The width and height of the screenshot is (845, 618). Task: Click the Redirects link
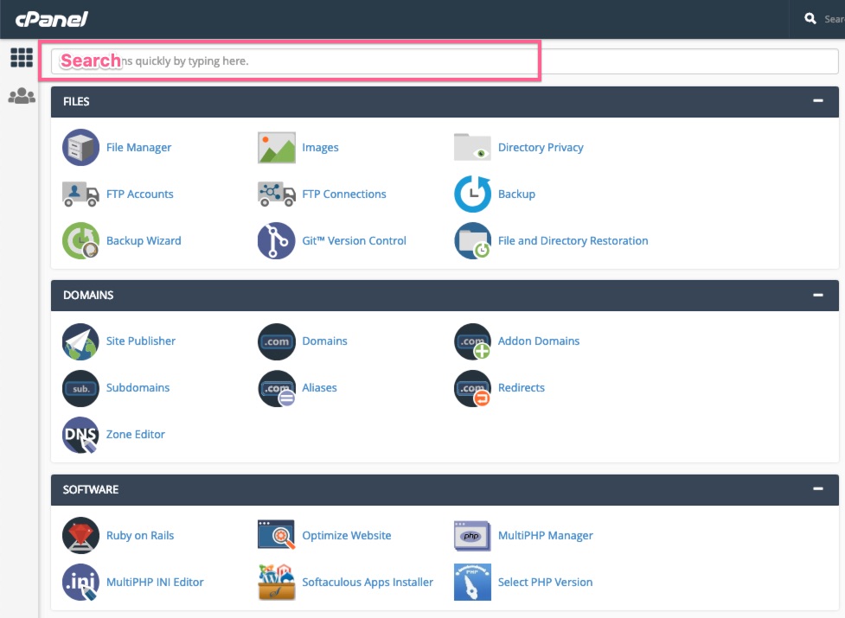coord(522,388)
